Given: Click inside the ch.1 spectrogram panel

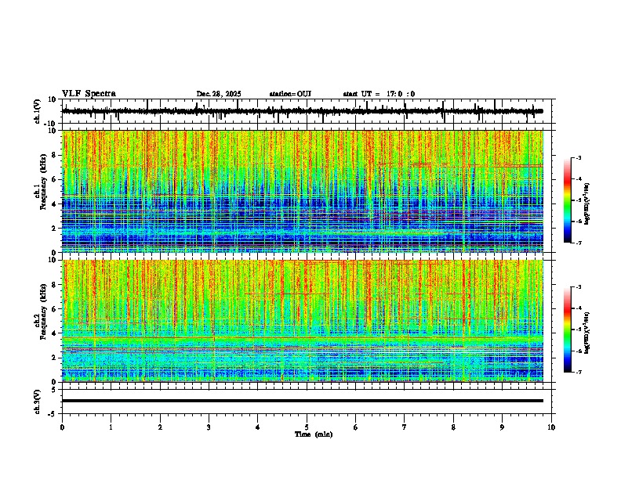Looking at the screenshot, I should pyautogui.click(x=303, y=191).
